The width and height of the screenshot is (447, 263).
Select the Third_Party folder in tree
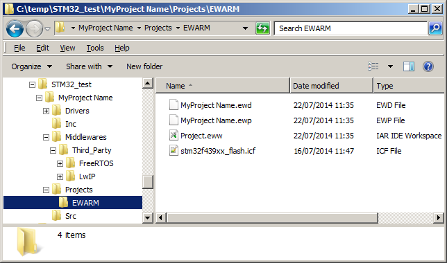coord(92,150)
